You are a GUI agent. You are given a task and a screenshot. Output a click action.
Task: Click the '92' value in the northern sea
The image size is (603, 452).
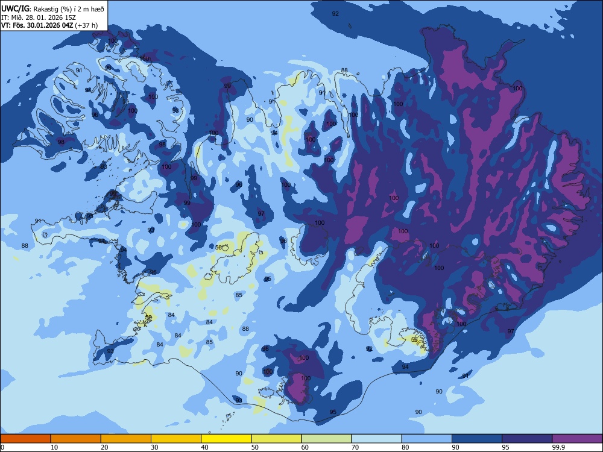335,13
